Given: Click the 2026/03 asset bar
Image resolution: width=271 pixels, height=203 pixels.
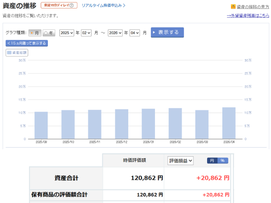Looking at the screenshot, I should point(202,124).
